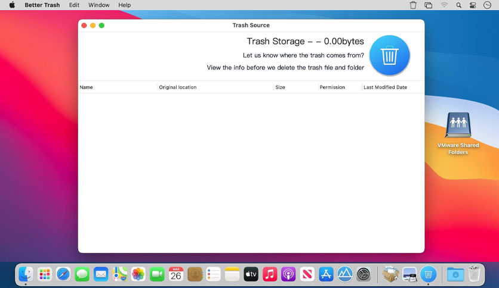The height and width of the screenshot is (288, 499).
Task: Open Contacts from the dock
Action: pos(195,274)
